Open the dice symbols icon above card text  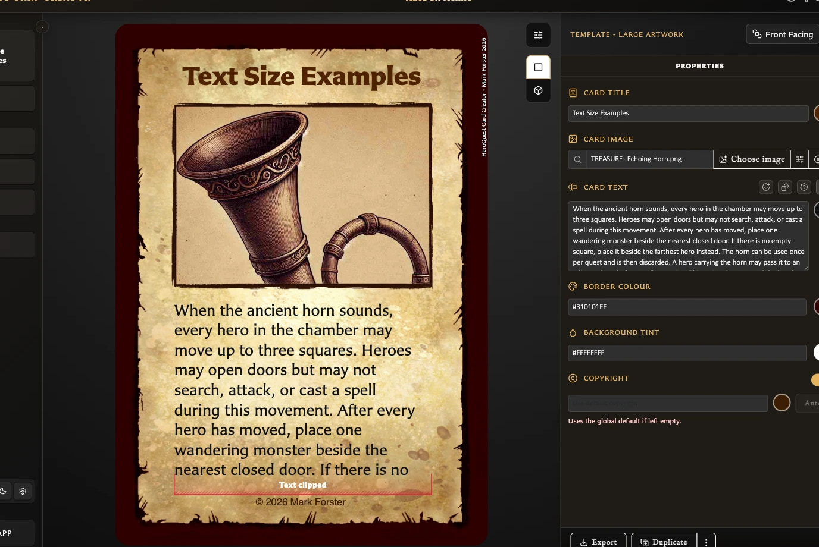point(785,187)
